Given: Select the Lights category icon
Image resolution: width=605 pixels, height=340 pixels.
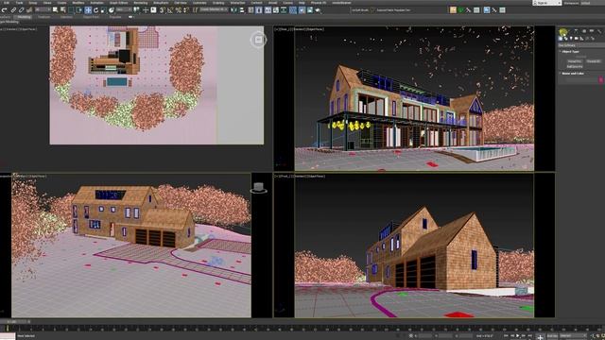Looking at the screenshot, I should click(571, 38).
